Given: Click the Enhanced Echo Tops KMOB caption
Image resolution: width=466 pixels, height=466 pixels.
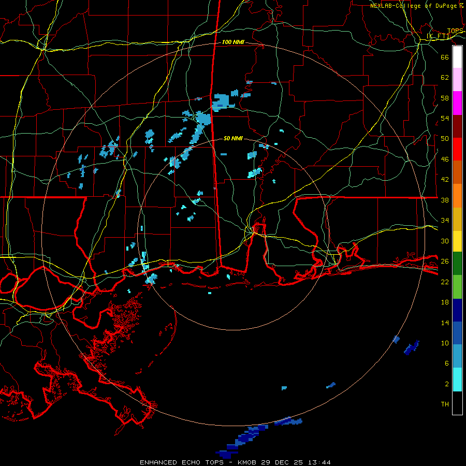Looking at the screenshot, I should (x=235, y=462).
